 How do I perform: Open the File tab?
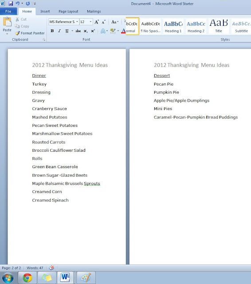[8, 12]
